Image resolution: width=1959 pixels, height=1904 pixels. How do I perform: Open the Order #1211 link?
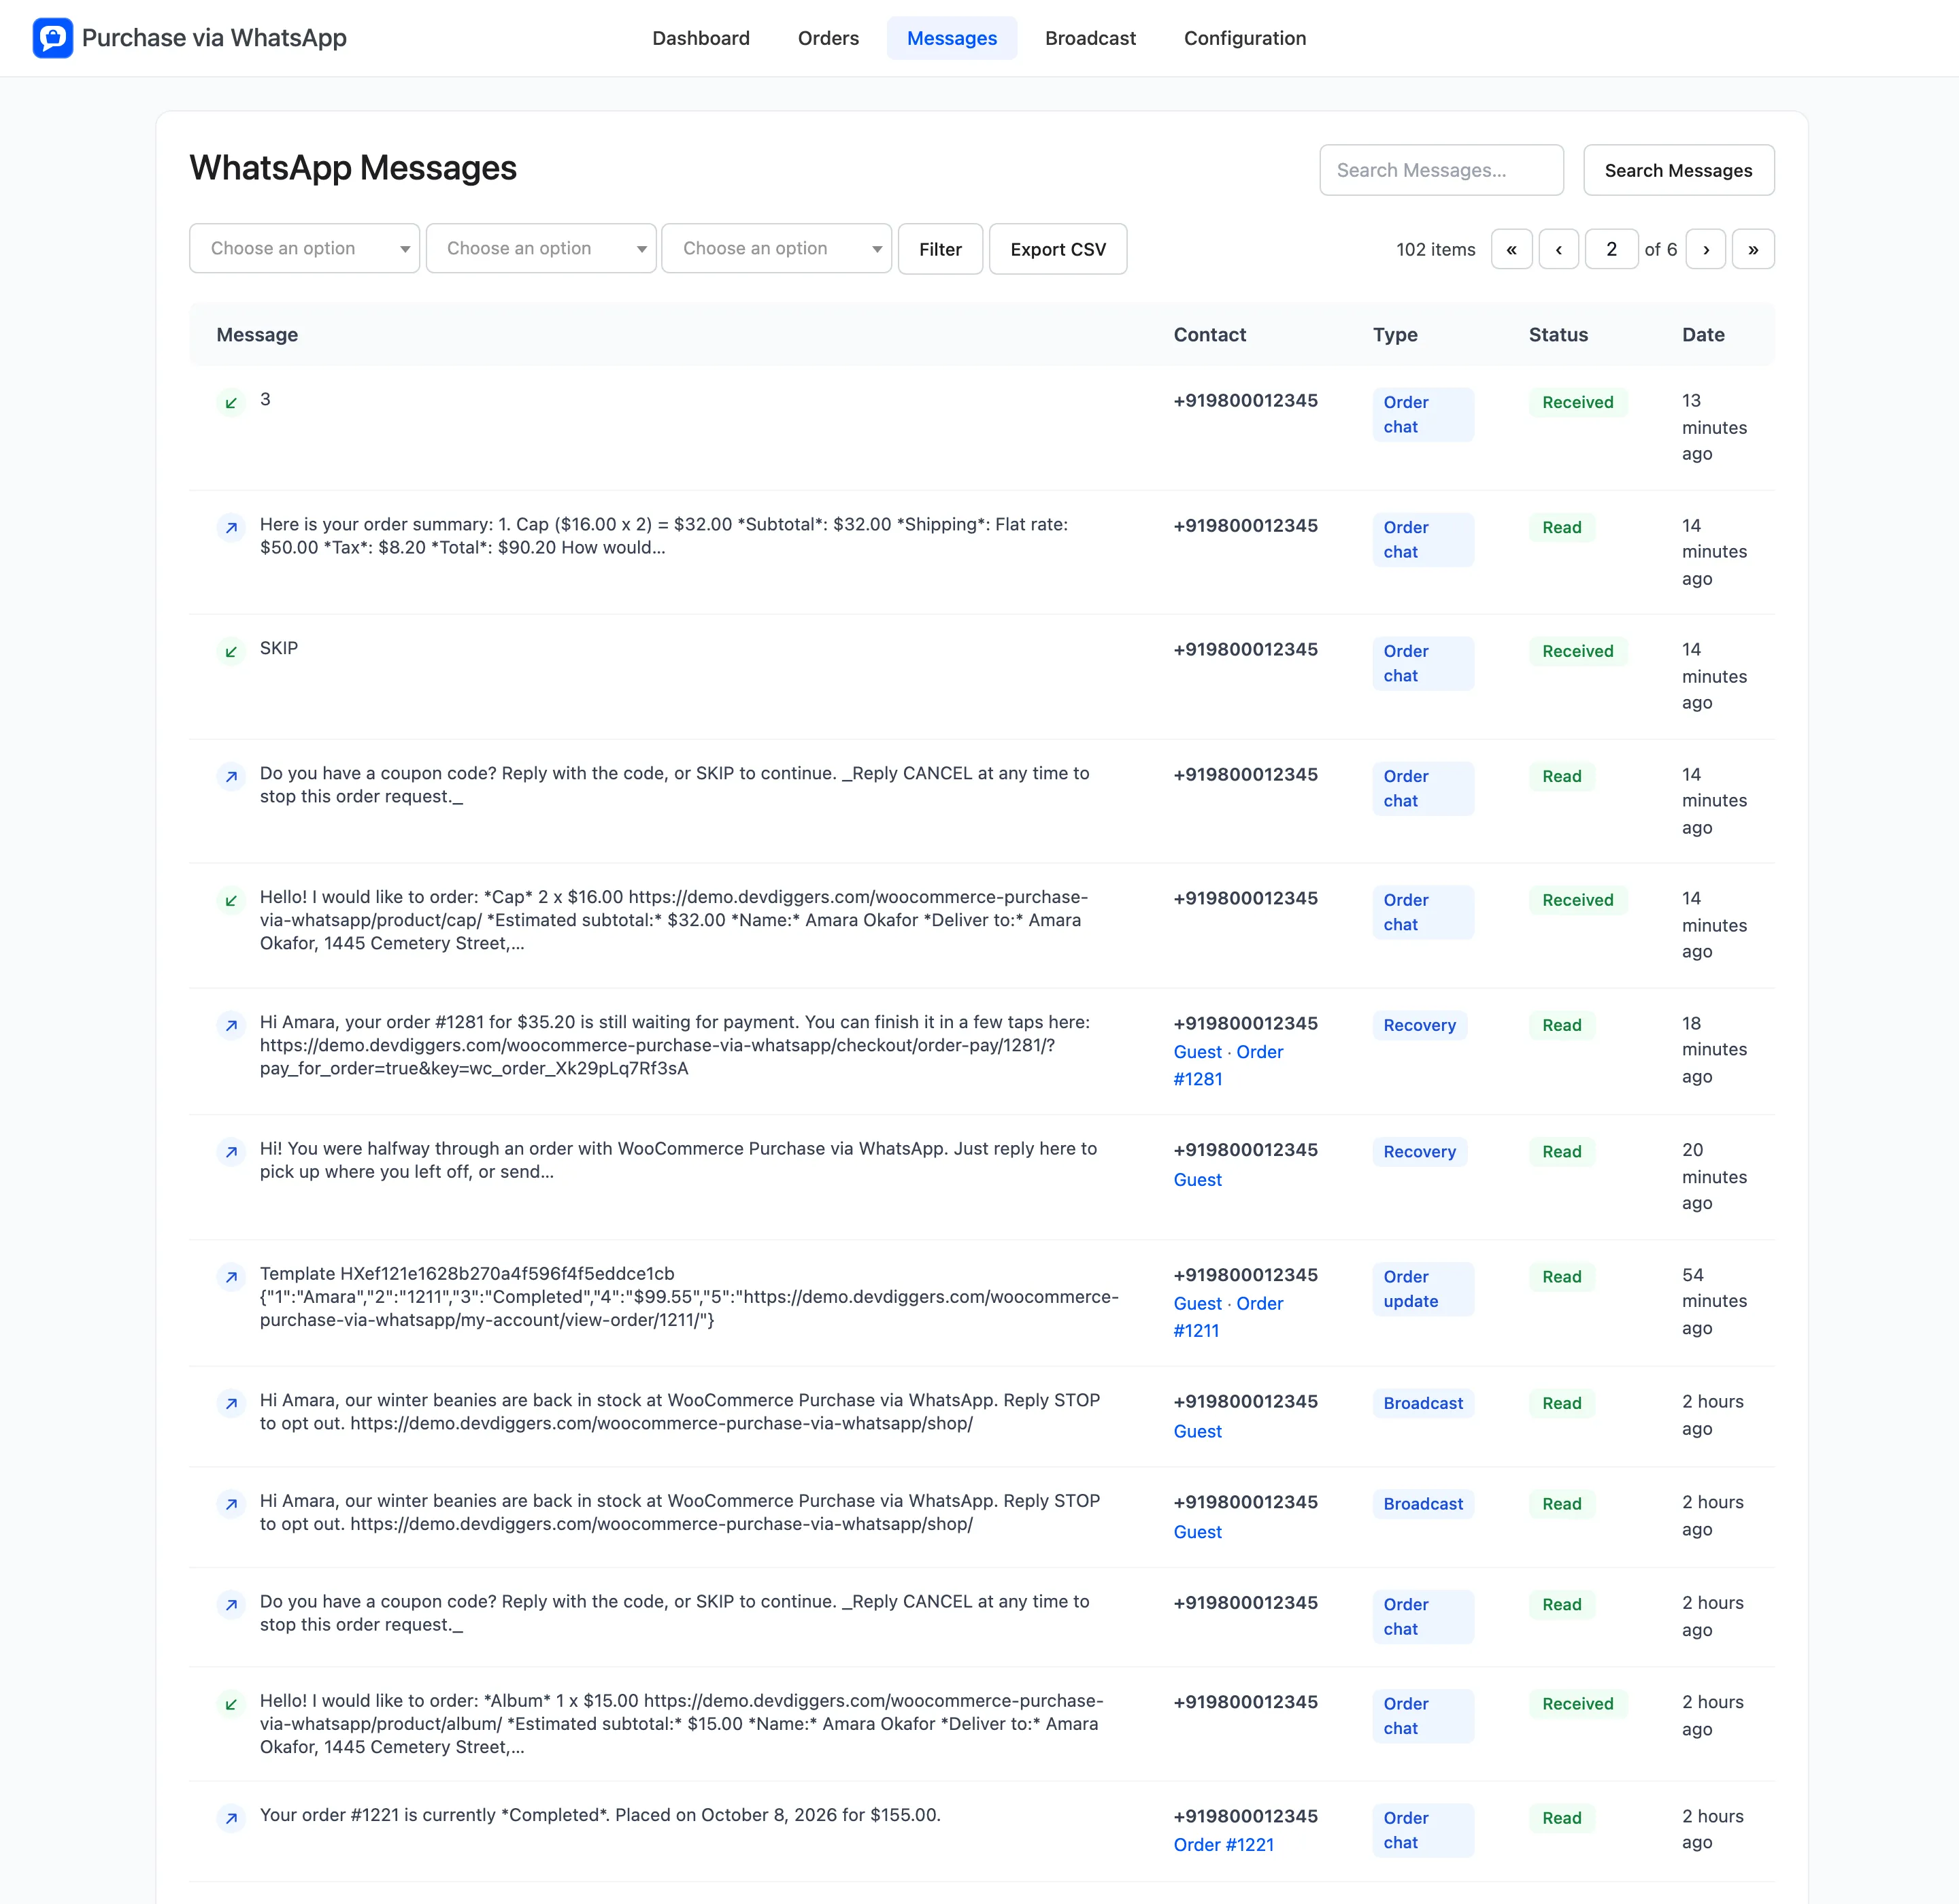click(x=1228, y=1317)
